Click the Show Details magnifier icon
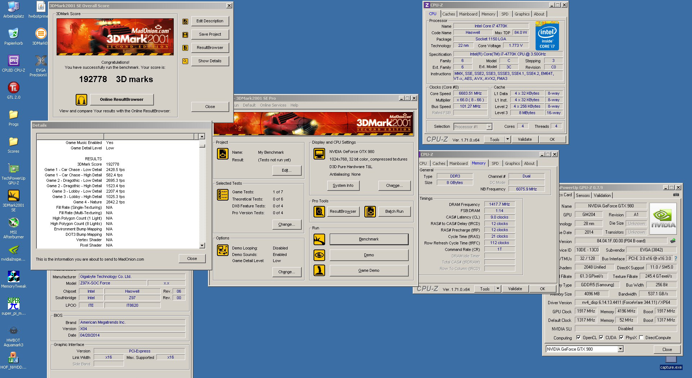 pos(185,61)
